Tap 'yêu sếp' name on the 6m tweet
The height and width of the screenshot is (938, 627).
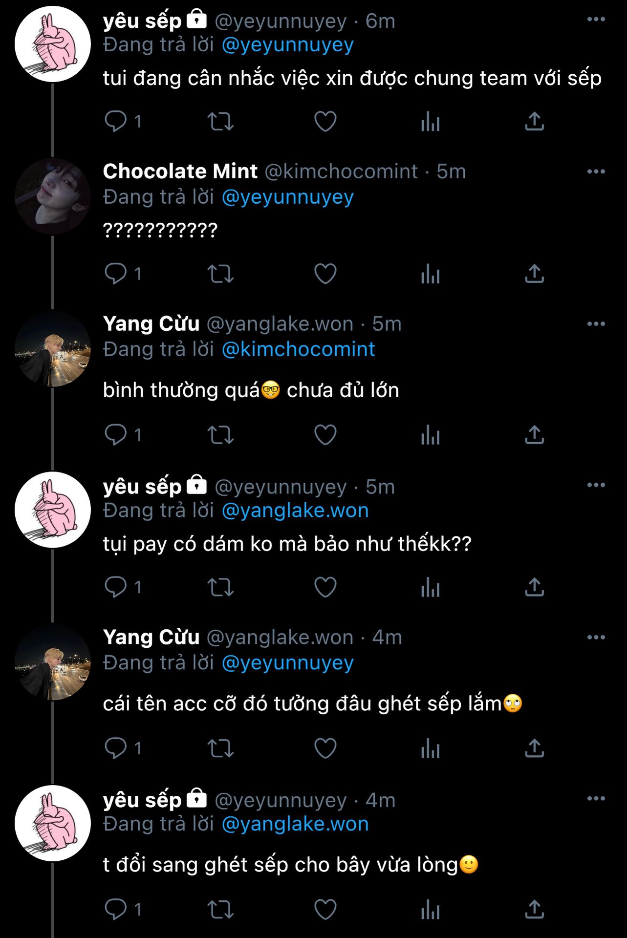click(142, 21)
